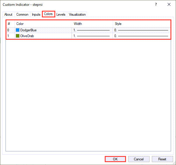Open width setting for DodgerBlue row
The height and width of the screenshot is (165, 176).
click(92, 30)
